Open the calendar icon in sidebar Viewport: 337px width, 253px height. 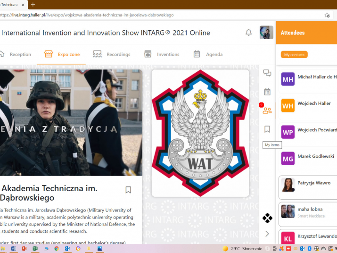click(x=267, y=92)
